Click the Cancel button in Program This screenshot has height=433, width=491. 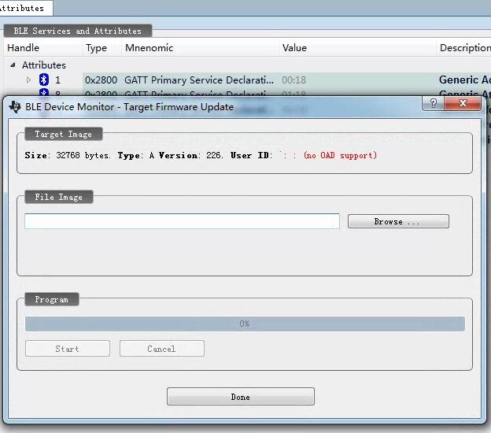[162, 349]
